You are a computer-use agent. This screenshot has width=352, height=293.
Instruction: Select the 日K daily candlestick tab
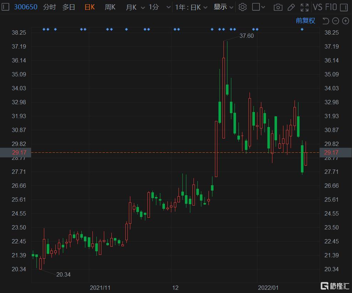point(90,7)
